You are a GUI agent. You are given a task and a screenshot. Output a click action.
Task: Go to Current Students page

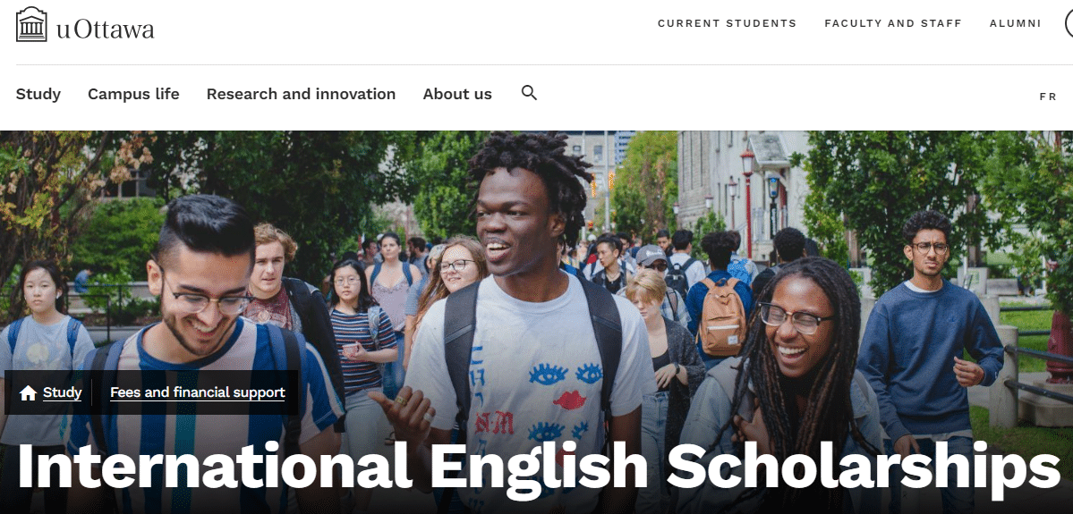728,23
